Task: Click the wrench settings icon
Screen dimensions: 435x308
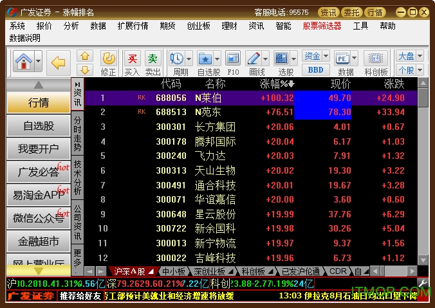Action: point(423,283)
